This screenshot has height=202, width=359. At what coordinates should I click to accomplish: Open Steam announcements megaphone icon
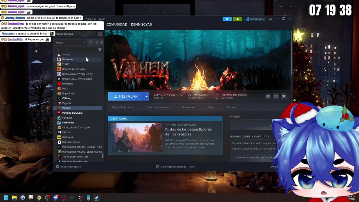point(227,19)
